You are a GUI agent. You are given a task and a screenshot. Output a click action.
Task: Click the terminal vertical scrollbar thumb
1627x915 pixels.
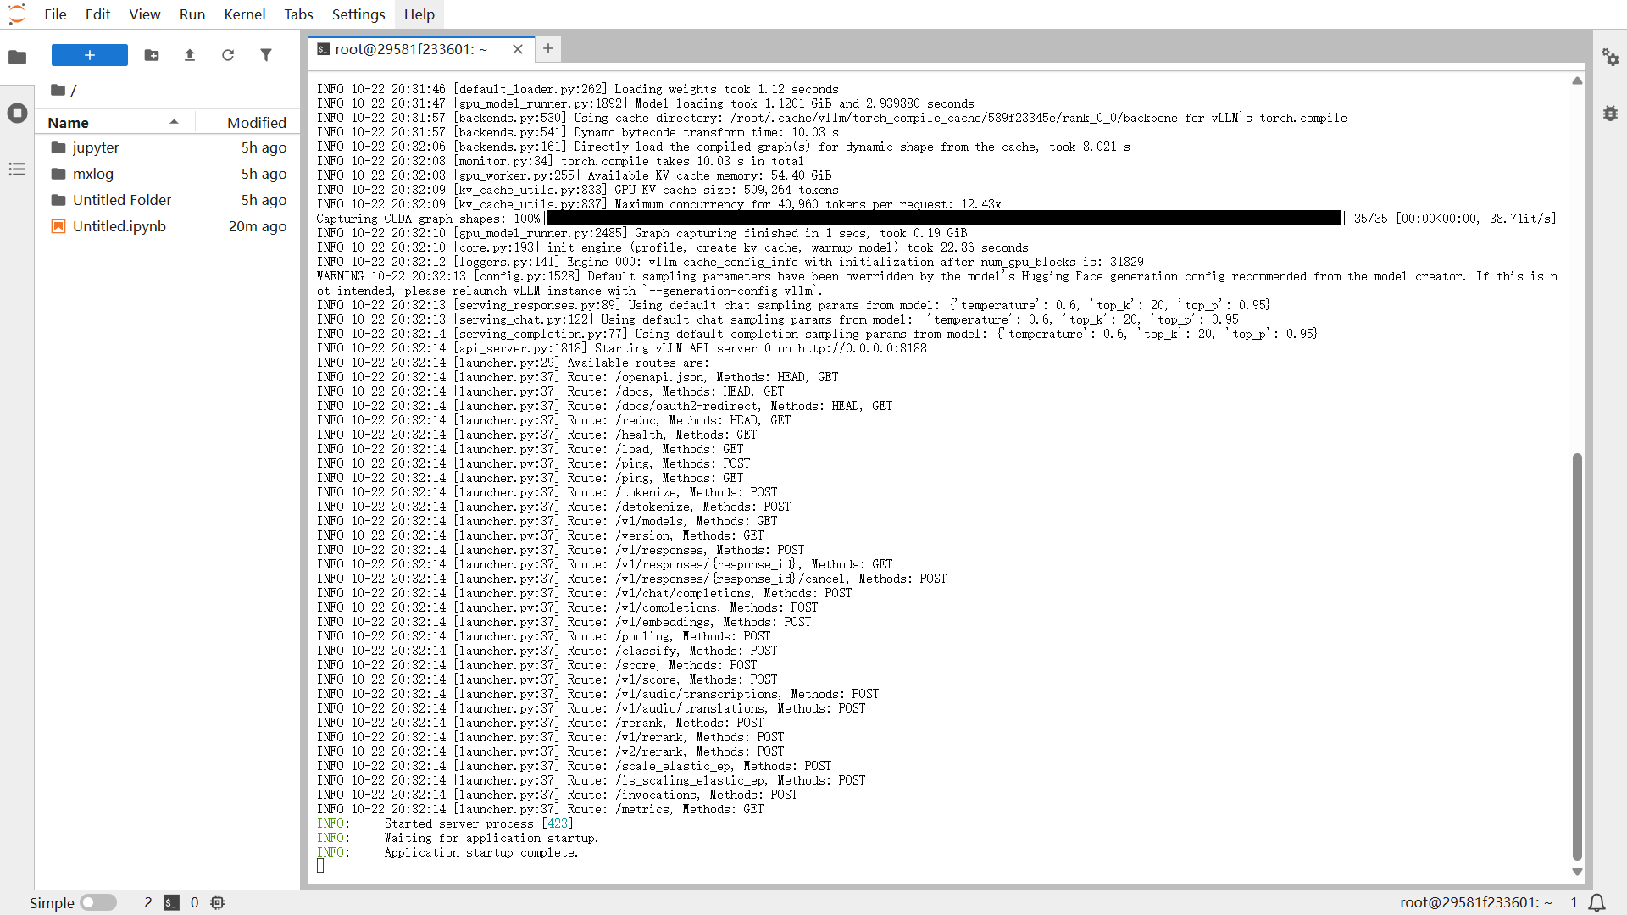pyautogui.click(x=1577, y=657)
